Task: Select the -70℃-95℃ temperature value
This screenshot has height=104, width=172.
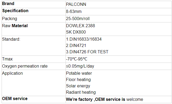Action: (76, 59)
